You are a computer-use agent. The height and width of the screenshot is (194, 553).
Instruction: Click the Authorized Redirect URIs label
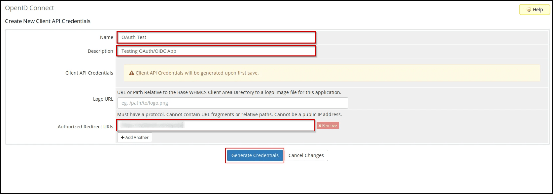85,126
